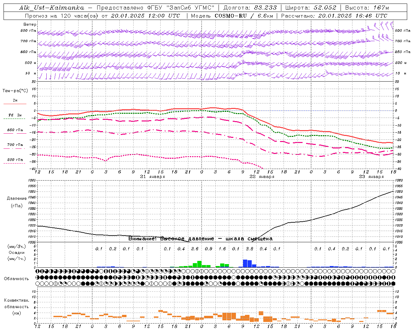The width and height of the screenshot is (412, 329).
Task: Click the Модель COSMO-RU / 6.6км label
Action: (x=232, y=16)
